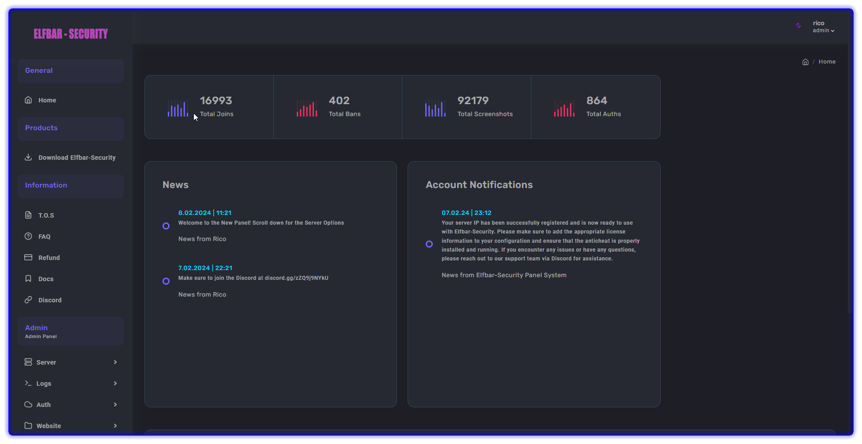Screen dimensions: 862x444
Task: Click the home icon in the breadcrumb
Action: coord(805,61)
